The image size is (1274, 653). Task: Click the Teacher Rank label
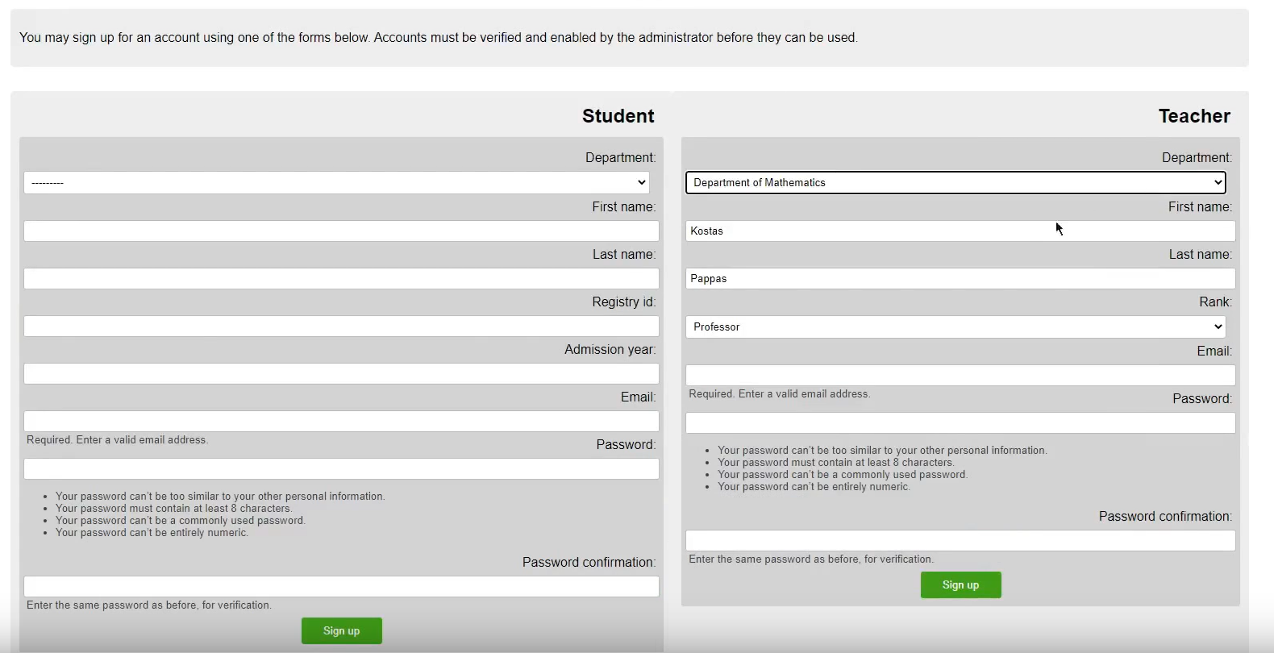pyautogui.click(x=1215, y=302)
